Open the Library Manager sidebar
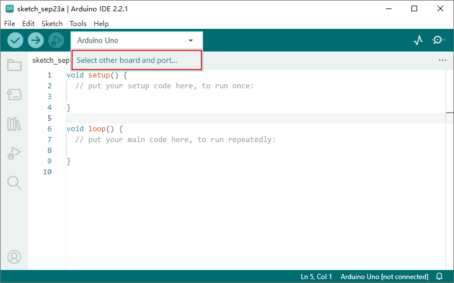This screenshot has height=283, width=454. tap(14, 124)
